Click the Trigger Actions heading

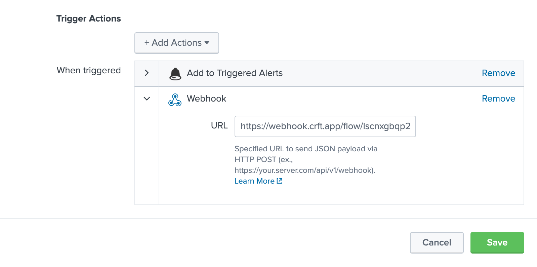[88, 18]
